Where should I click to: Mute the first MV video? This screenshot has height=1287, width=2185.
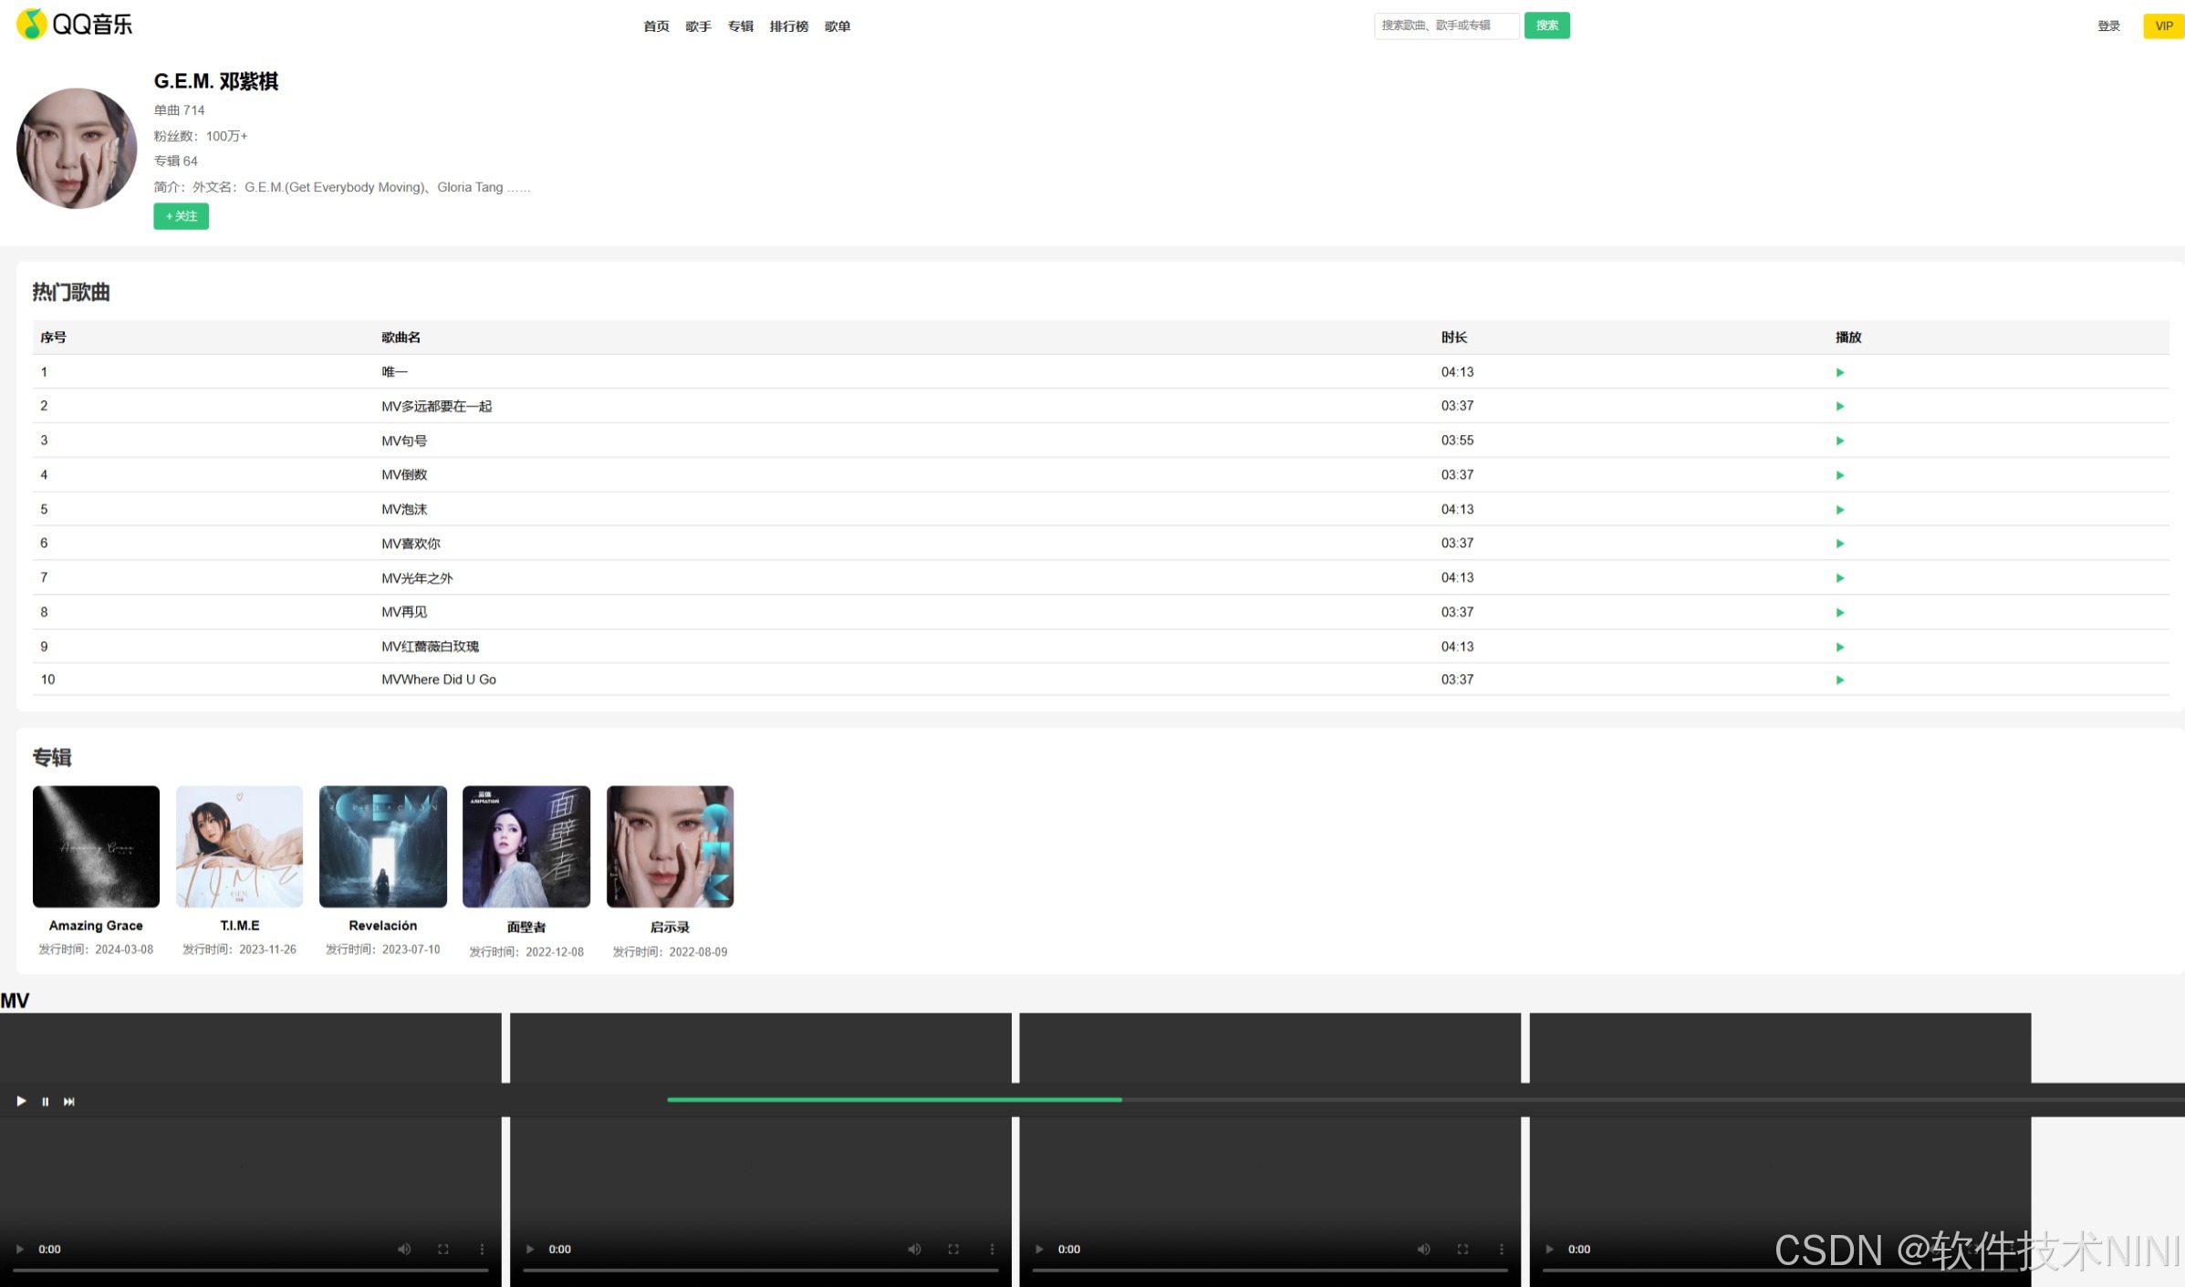[x=404, y=1250]
